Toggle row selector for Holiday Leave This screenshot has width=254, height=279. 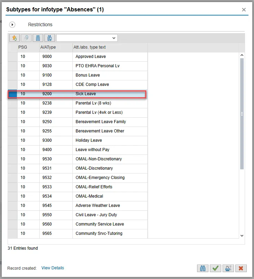coord(12,140)
